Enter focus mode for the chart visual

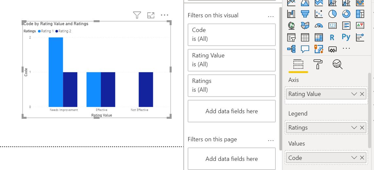[x=151, y=15]
